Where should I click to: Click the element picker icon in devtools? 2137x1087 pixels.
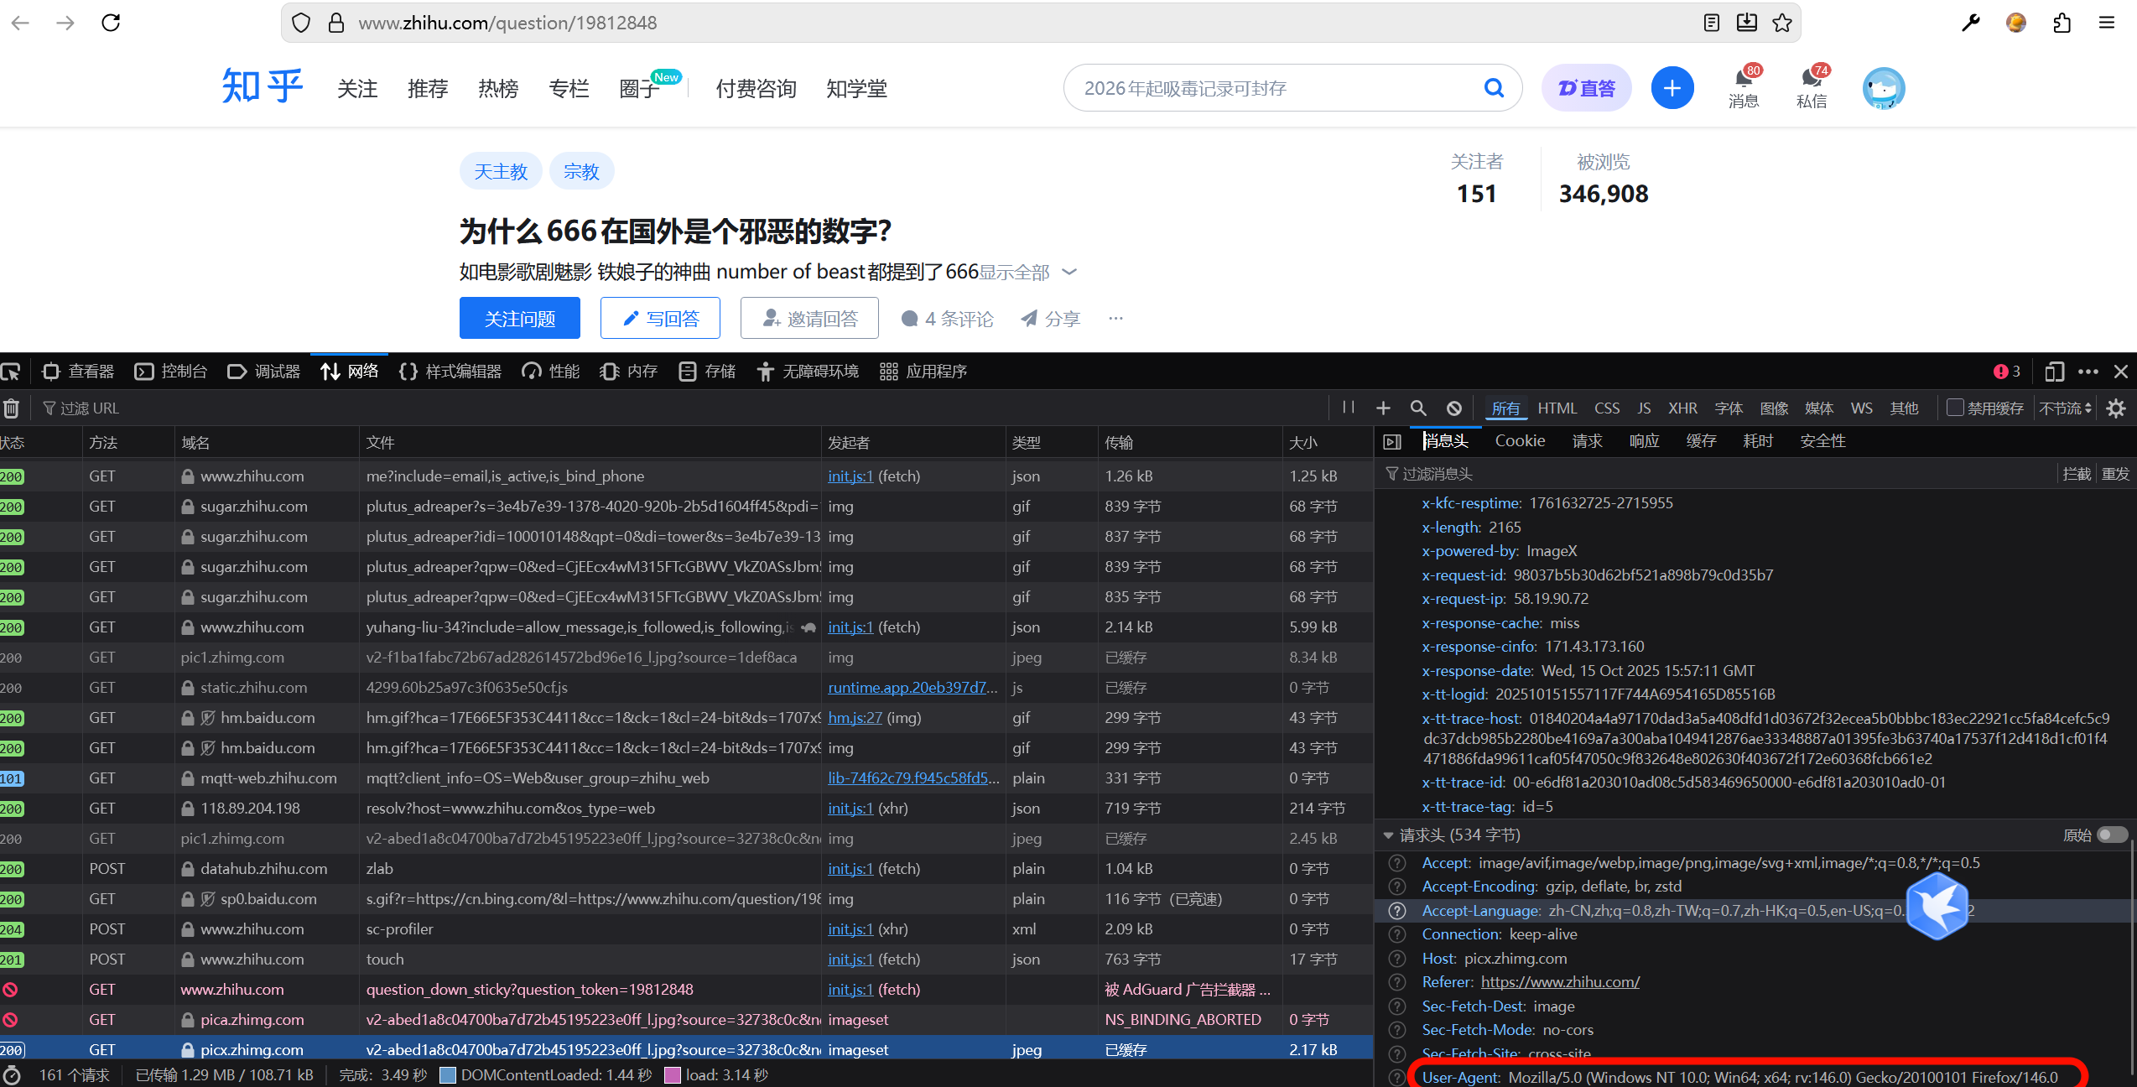coord(11,372)
